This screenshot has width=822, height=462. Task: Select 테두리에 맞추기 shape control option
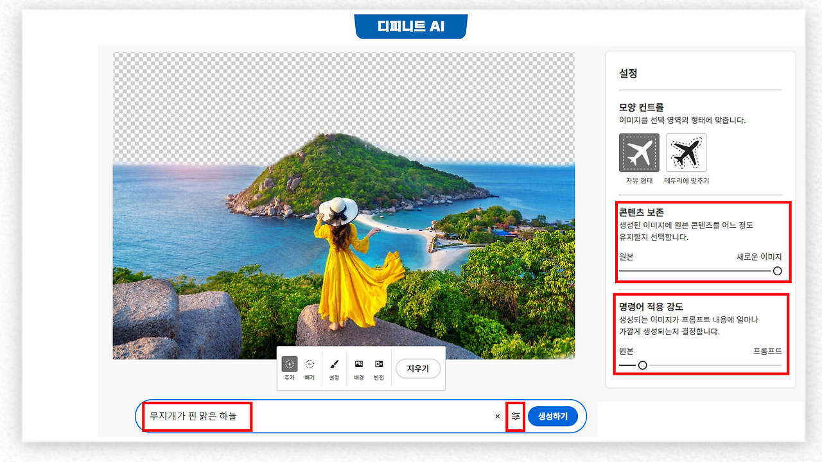pos(686,153)
